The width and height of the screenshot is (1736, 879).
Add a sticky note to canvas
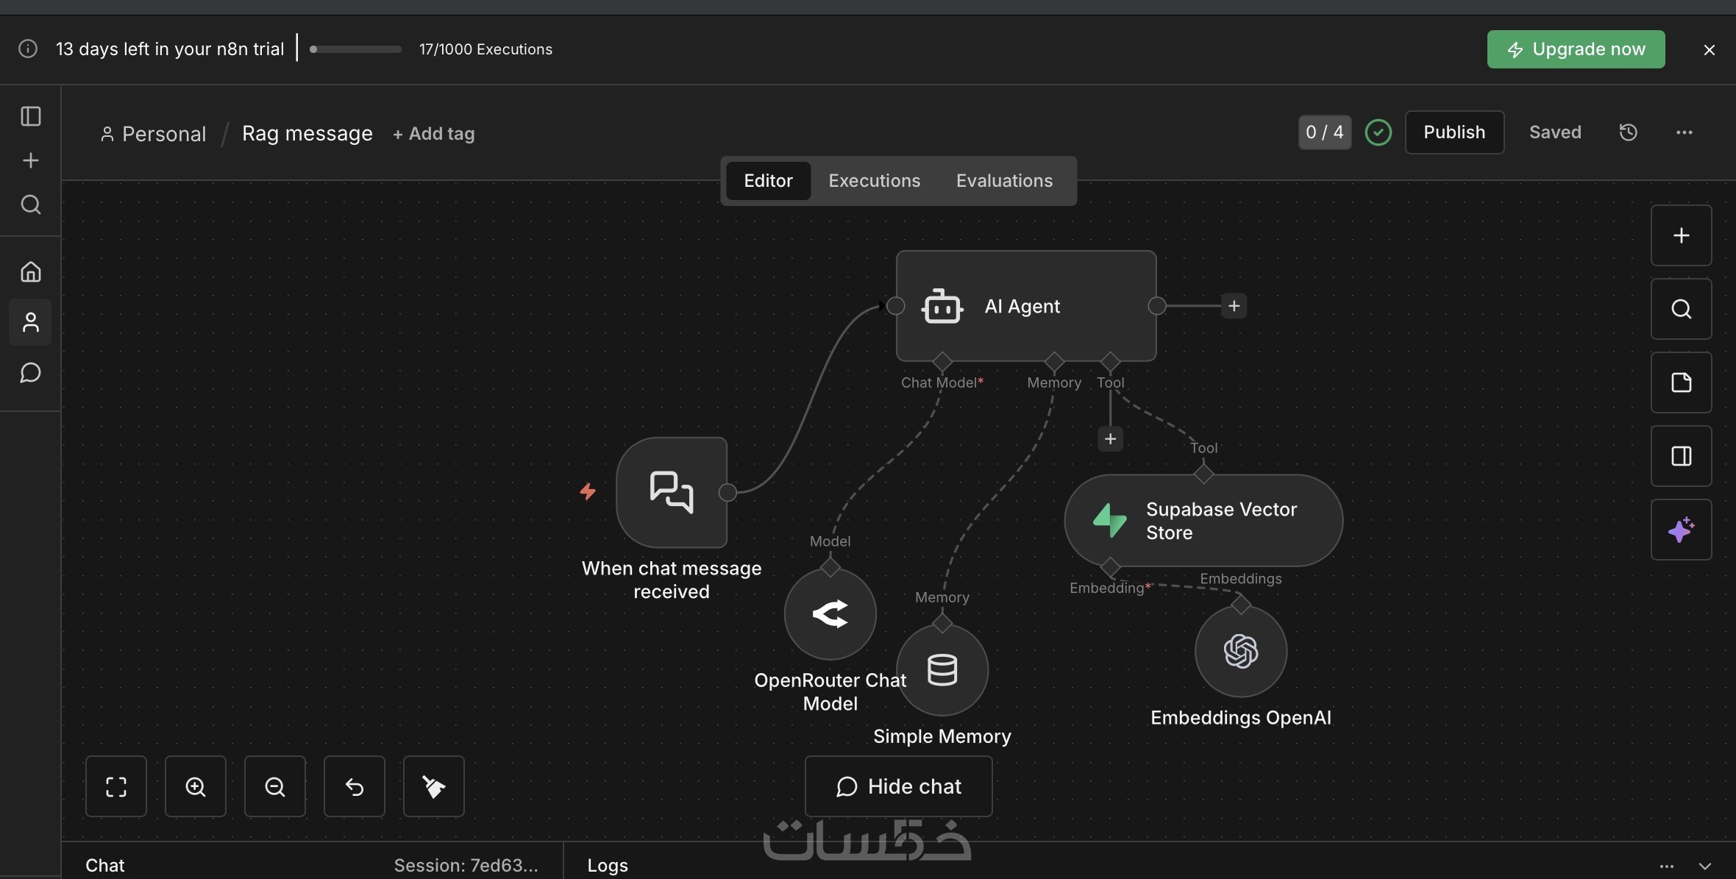[x=1681, y=382]
